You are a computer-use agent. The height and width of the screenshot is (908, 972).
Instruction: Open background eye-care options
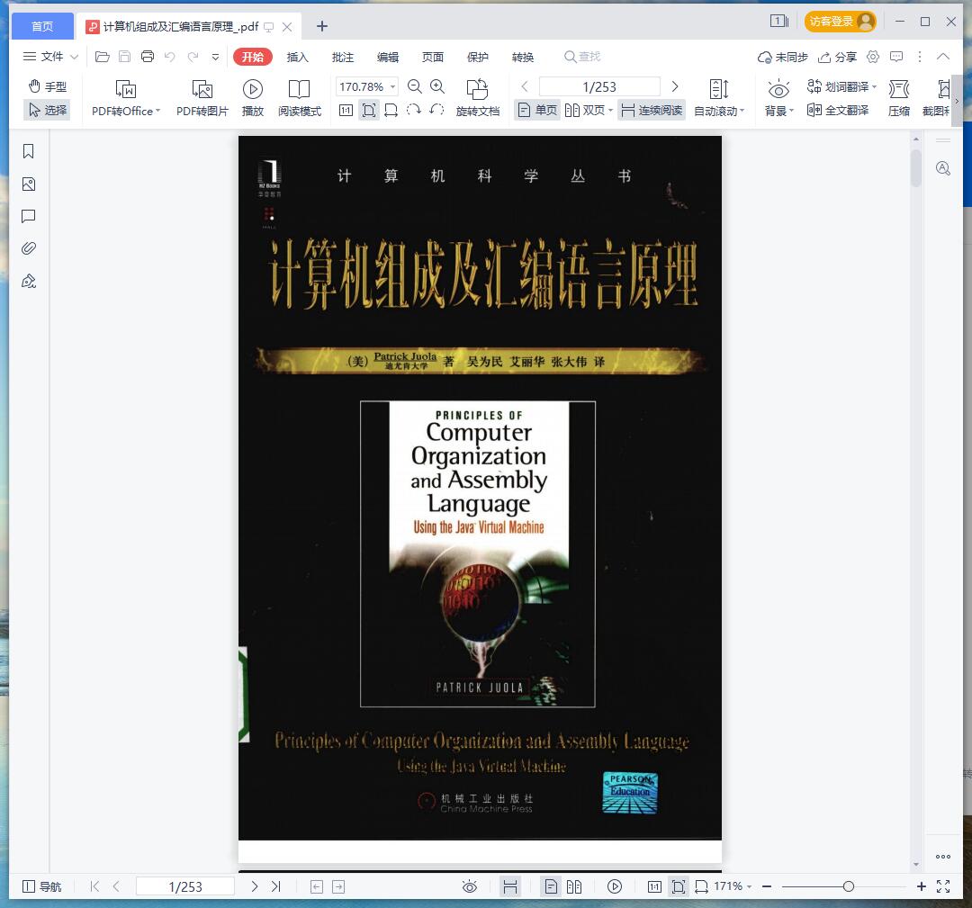(778, 98)
